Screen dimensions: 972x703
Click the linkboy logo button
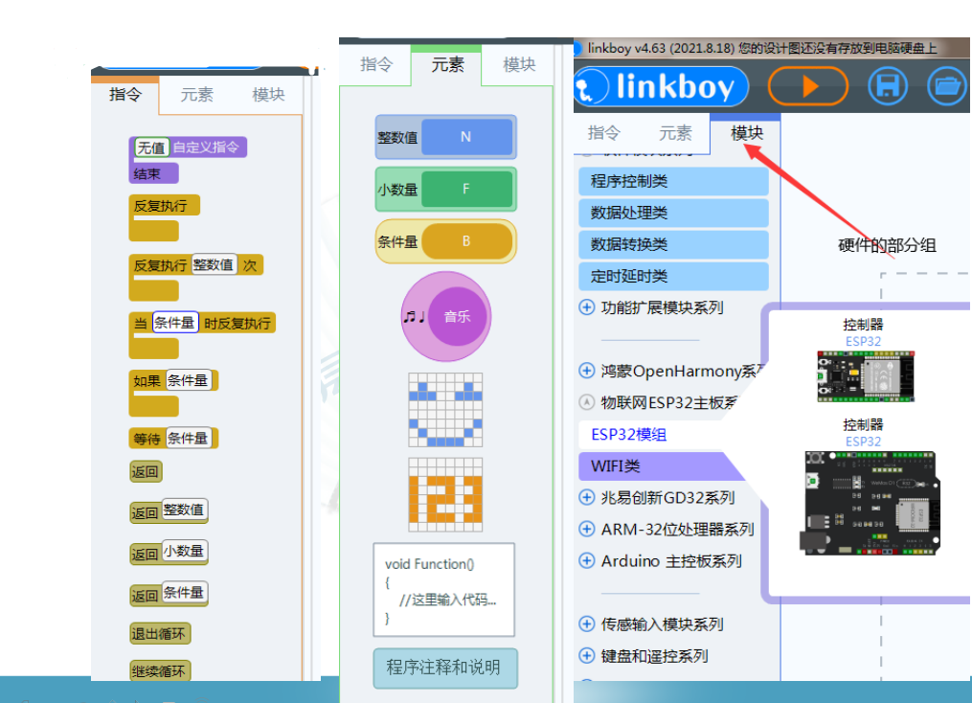[661, 86]
